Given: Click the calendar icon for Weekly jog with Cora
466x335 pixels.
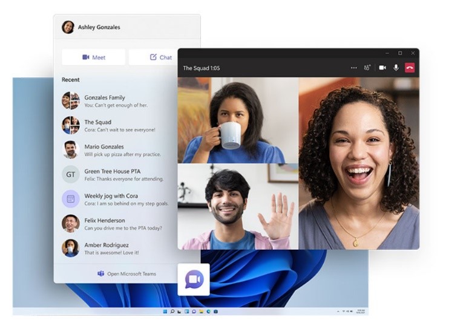Looking at the screenshot, I should coord(71,199).
